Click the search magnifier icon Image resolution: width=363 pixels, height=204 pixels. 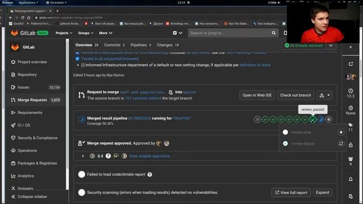tap(273, 33)
